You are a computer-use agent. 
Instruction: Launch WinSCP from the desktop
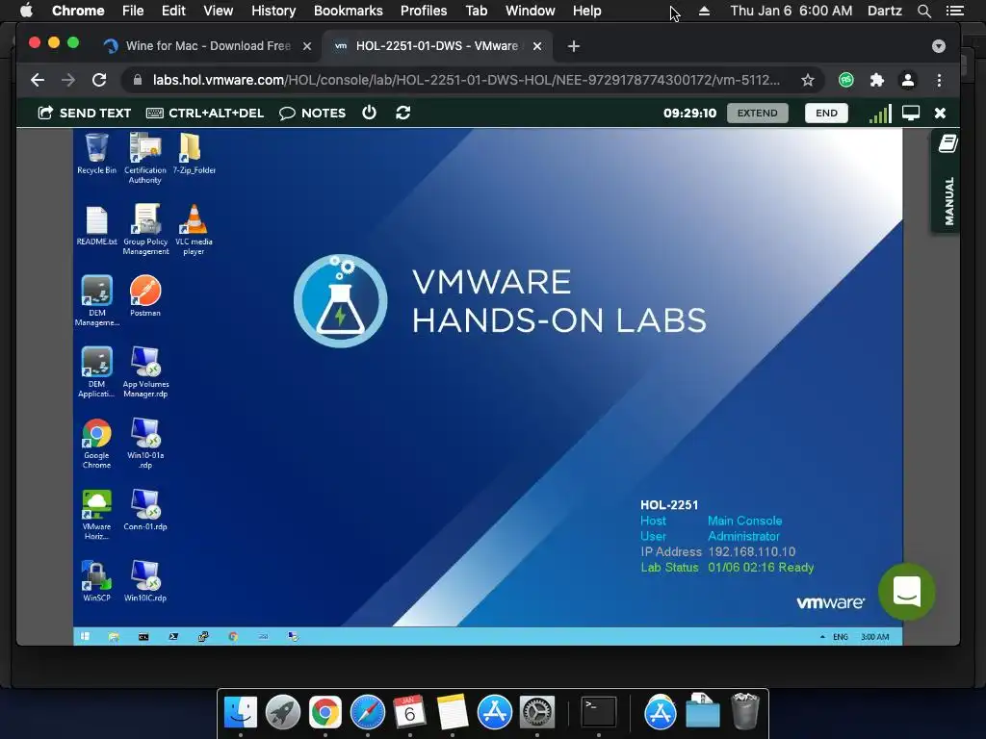point(97,581)
